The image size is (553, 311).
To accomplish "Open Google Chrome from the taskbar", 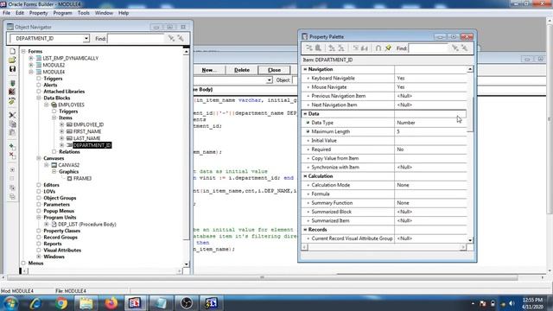I will pyautogui.click(x=61, y=303).
